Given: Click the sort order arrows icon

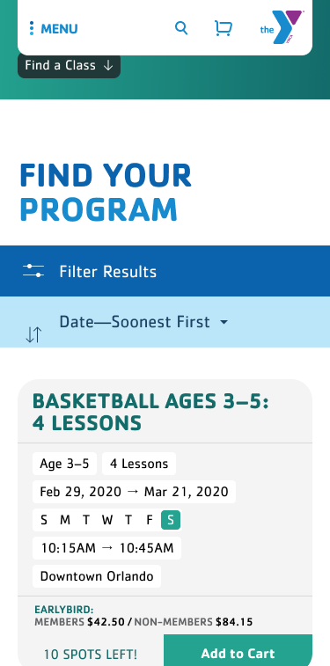Looking at the screenshot, I should pos(33,334).
